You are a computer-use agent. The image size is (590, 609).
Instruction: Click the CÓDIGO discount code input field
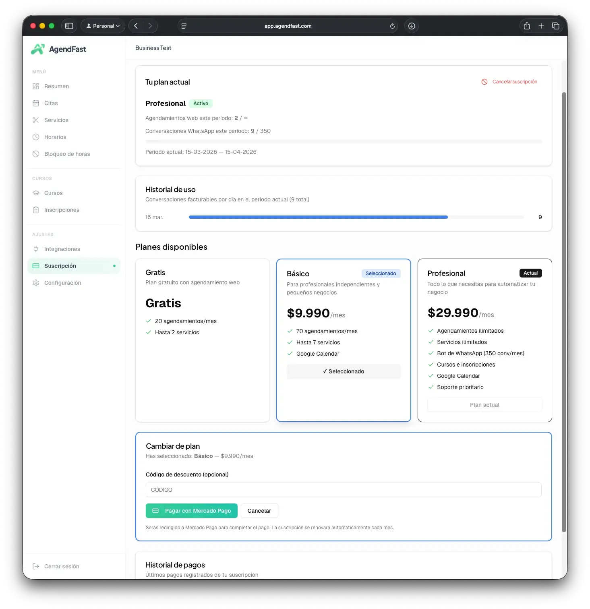(x=344, y=490)
